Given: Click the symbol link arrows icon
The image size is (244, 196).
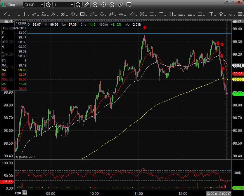Looking at the screenshot, I should pos(120,5).
